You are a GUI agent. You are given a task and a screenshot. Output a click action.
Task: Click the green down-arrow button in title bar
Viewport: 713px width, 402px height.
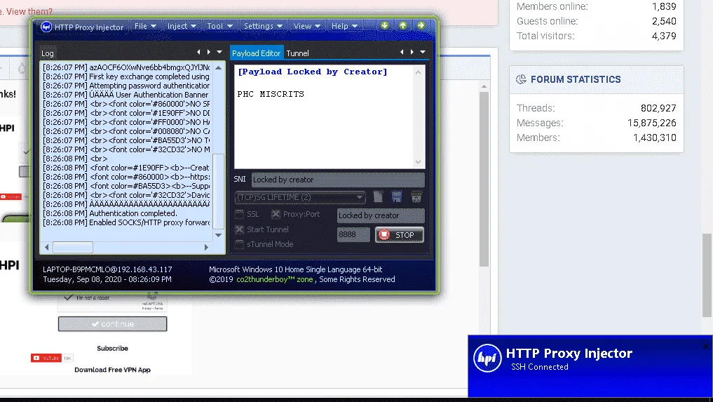[x=385, y=25]
